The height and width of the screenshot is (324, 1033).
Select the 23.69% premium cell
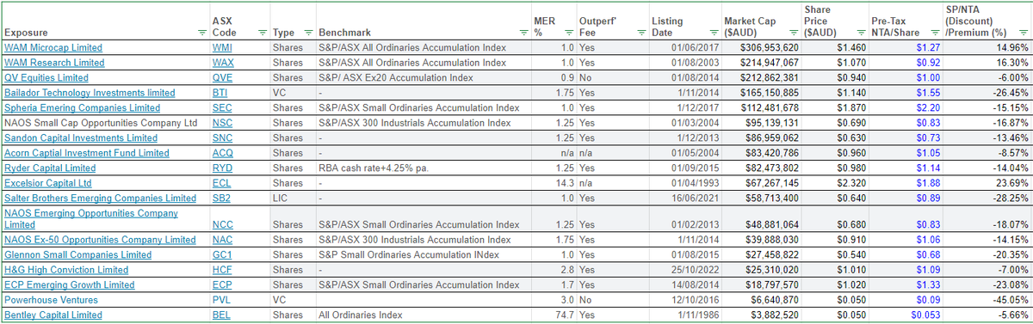pos(987,183)
